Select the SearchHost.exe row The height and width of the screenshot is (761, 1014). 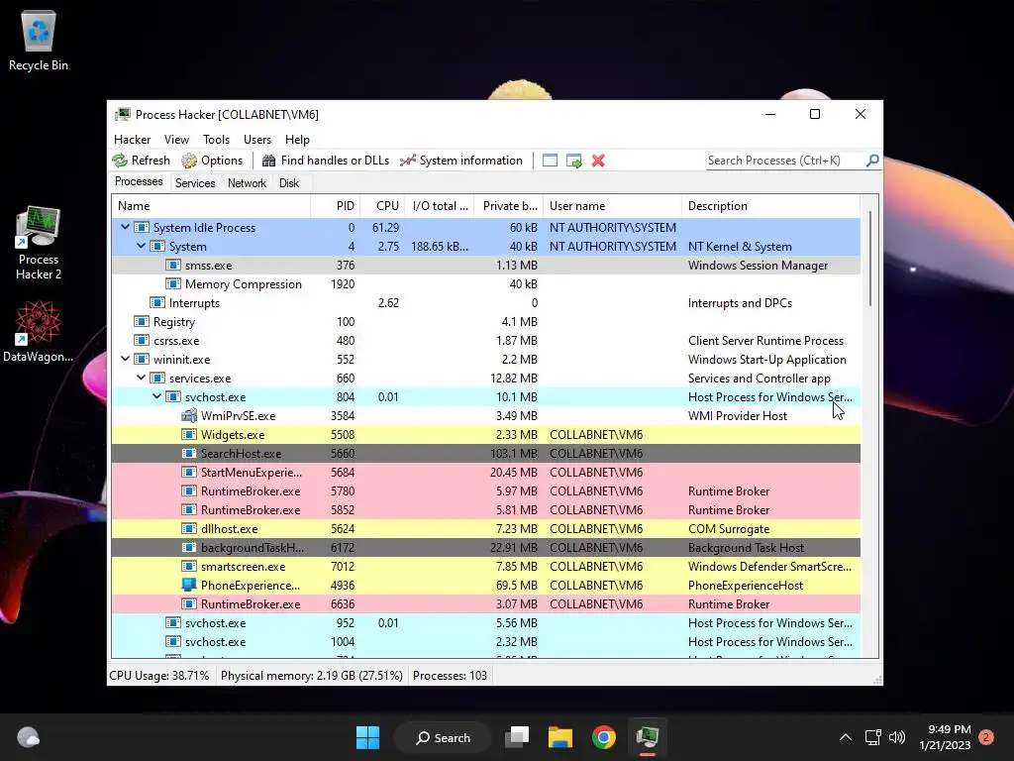click(485, 454)
